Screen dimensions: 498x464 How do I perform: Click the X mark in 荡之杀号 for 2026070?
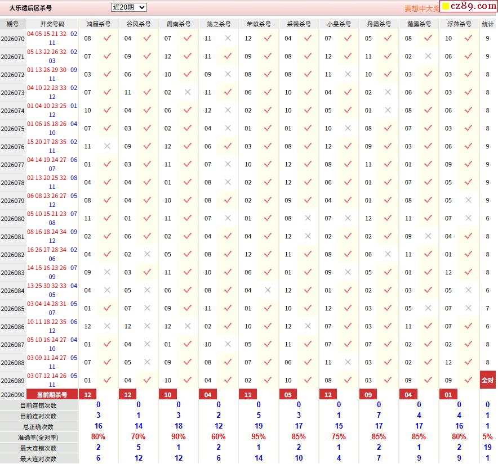(x=228, y=38)
